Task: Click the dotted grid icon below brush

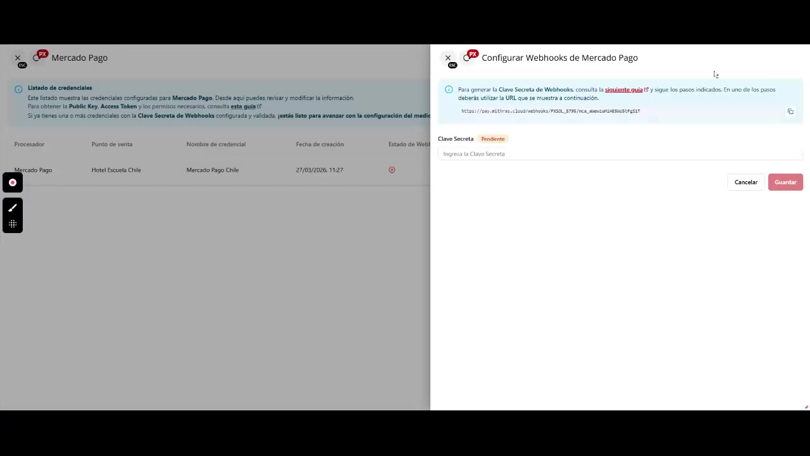Action: click(13, 224)
